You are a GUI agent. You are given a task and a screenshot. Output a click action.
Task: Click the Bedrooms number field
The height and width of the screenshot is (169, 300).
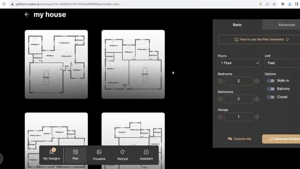click(x=239, y=81)
